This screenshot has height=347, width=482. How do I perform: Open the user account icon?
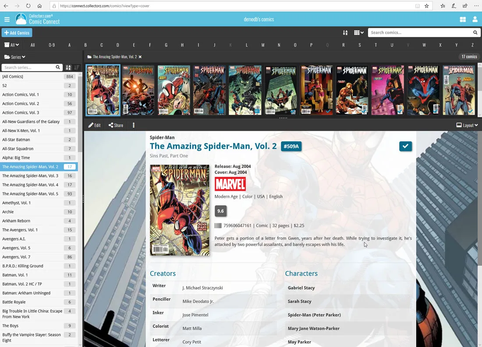tap(475, 19)
